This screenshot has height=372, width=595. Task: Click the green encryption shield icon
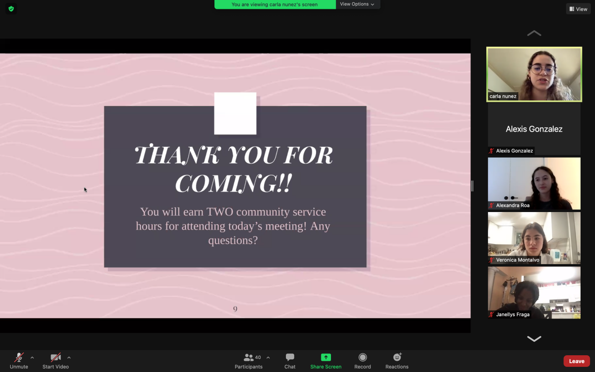(x=11, y=8)
